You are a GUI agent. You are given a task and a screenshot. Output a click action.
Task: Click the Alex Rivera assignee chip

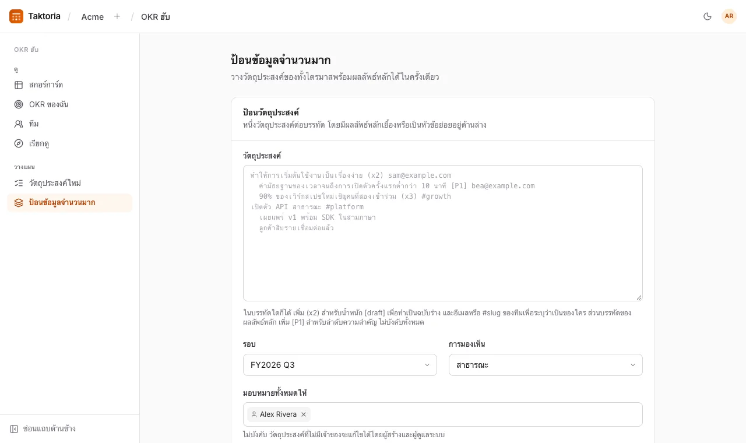tap(279, 414)
